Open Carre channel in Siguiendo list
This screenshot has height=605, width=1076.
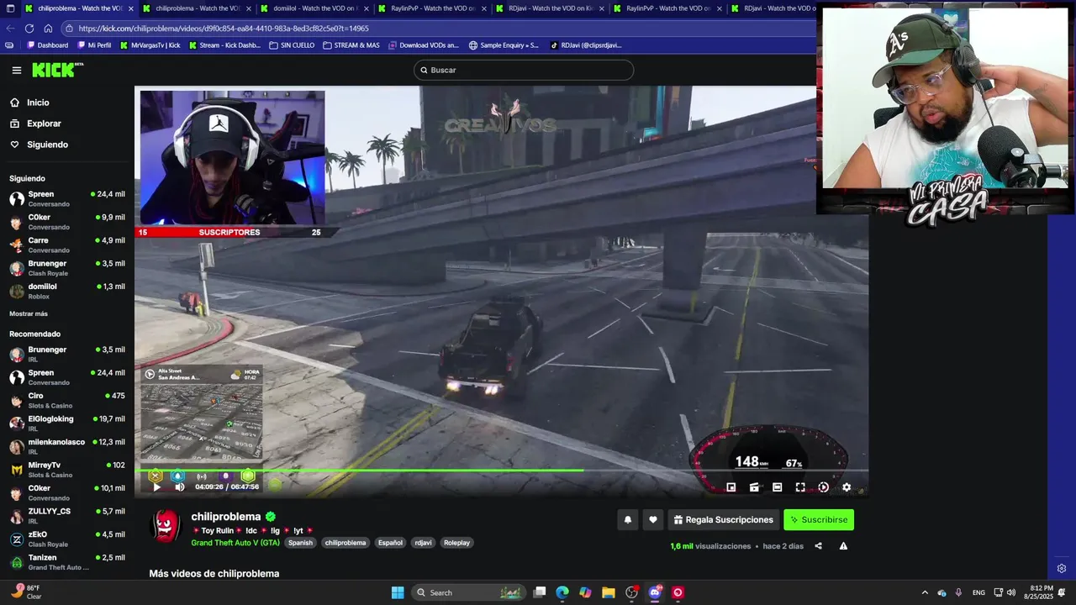(67, 245)
